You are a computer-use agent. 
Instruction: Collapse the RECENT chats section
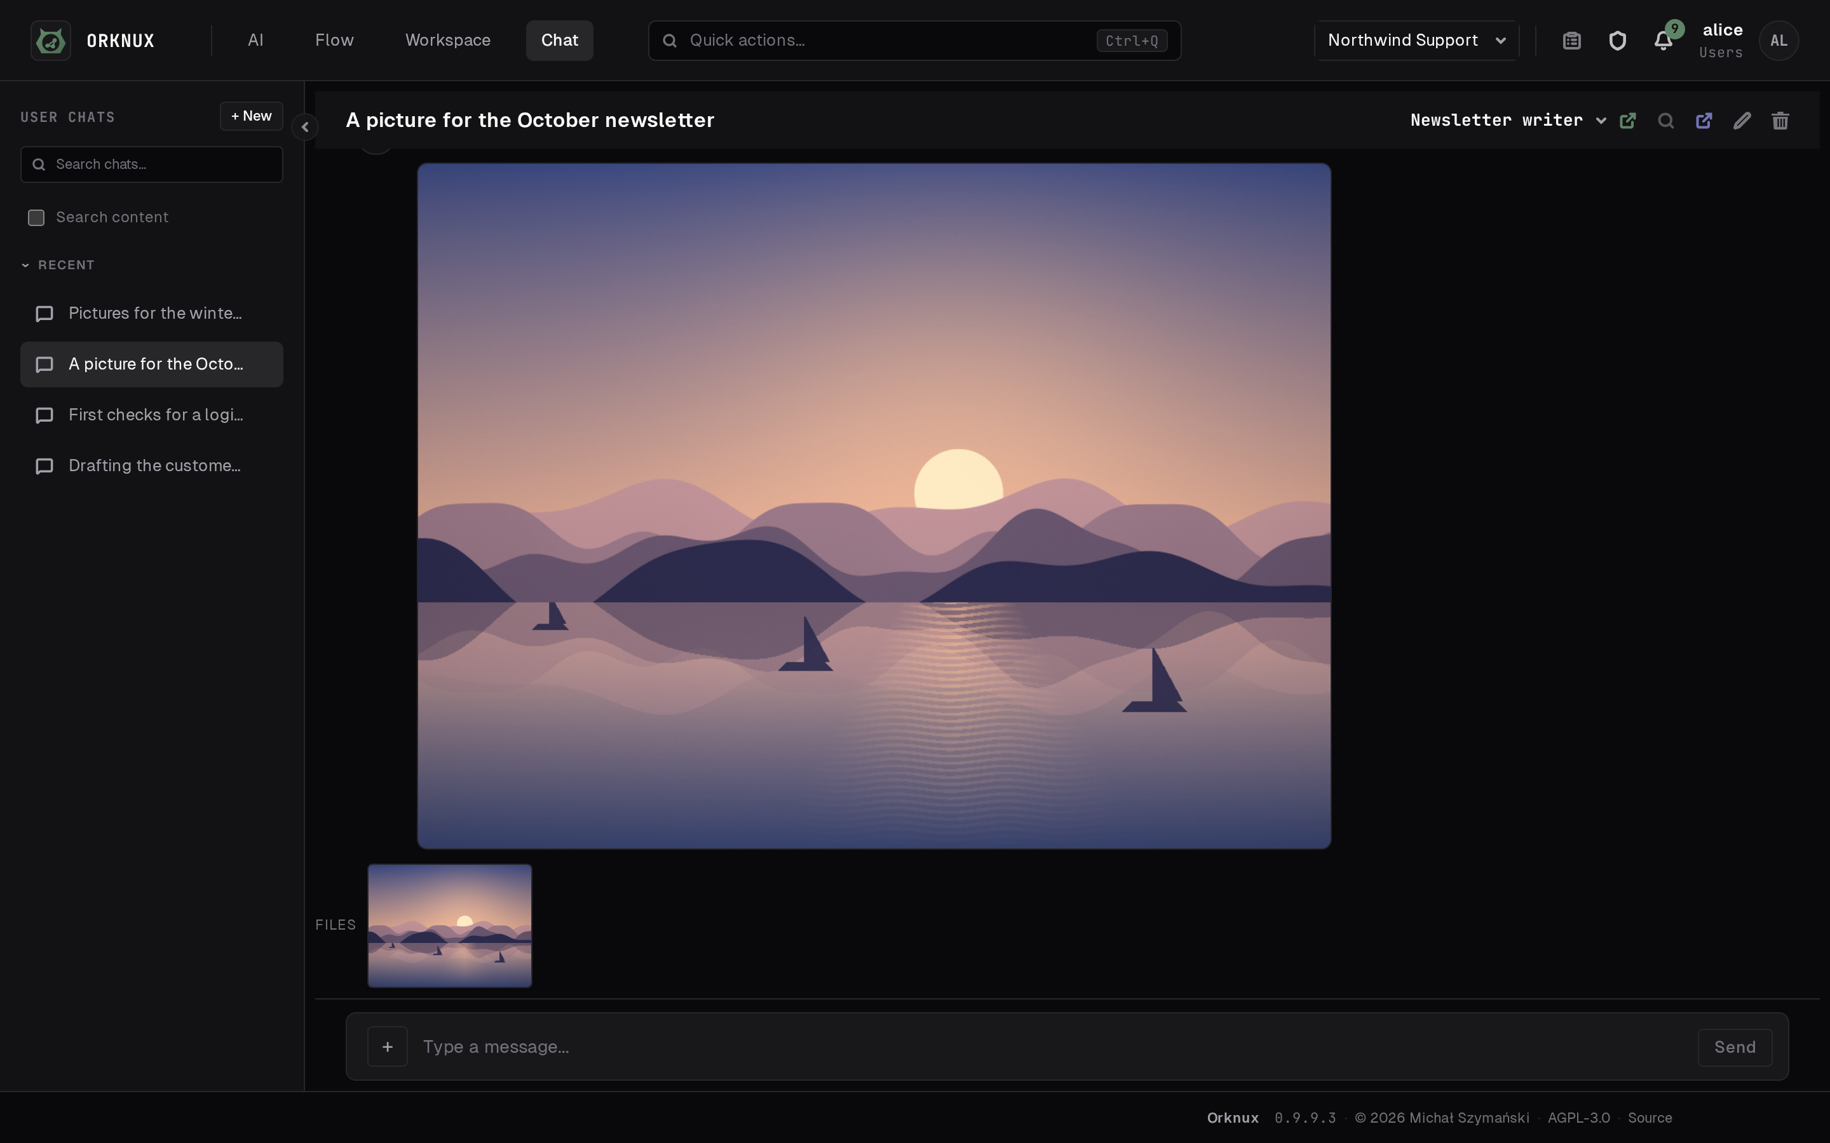(57, 265)
